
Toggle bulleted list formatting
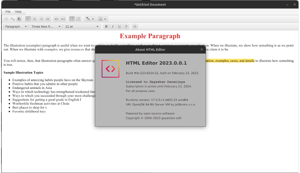(x=72, y=19)
